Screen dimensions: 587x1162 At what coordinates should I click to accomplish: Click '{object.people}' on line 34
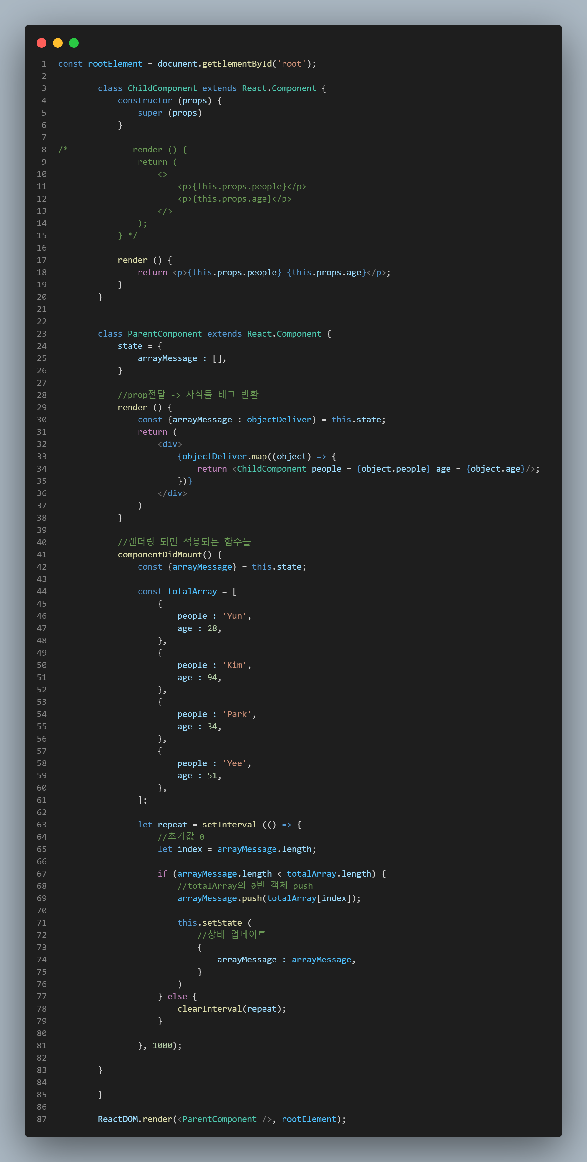tap(394, 469)
